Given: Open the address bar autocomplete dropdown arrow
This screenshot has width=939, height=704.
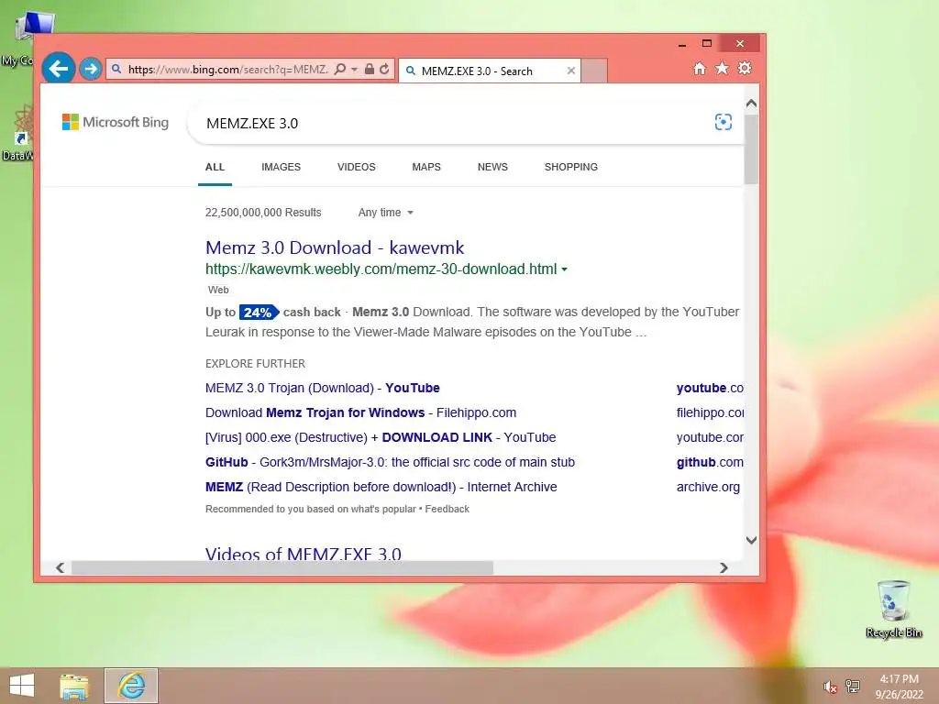Looking at the screenshot, I should [355, 70].
